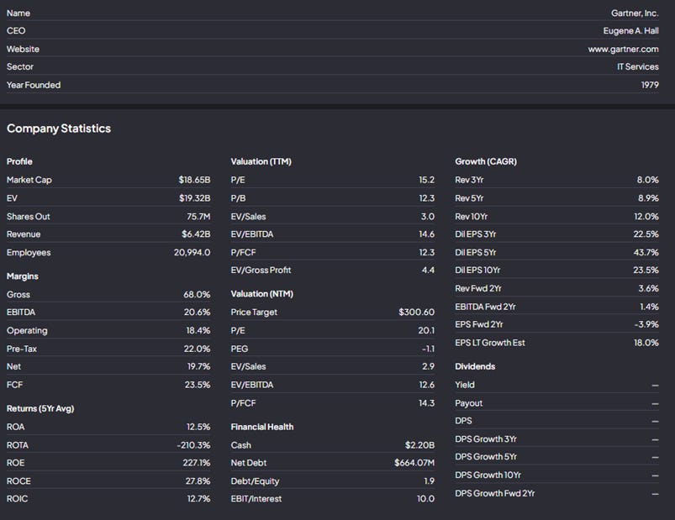Click the ROA value 12.5%
Image resolution: width=675 pixels, height=520 pixels.
198,427
